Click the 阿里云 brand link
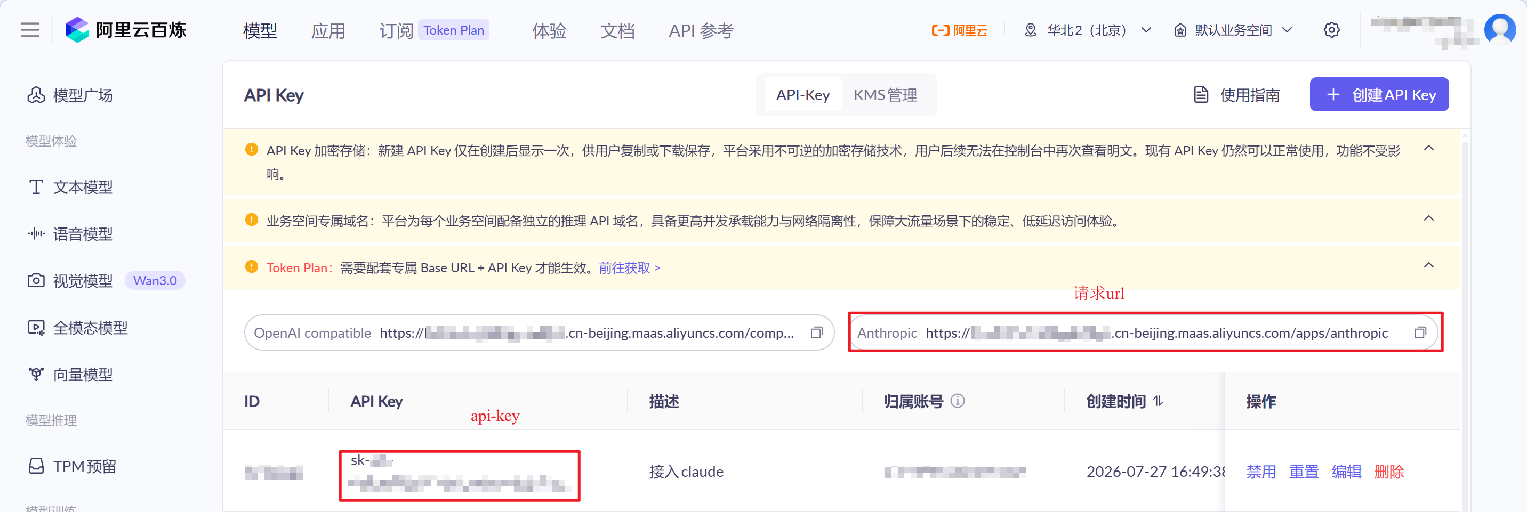This screenshot has width=1527, height=512. click(x=959, y=30)
